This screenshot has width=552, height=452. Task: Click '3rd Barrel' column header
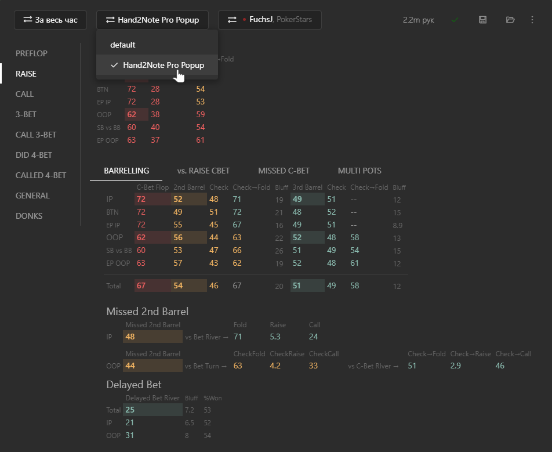coord(307,187)
